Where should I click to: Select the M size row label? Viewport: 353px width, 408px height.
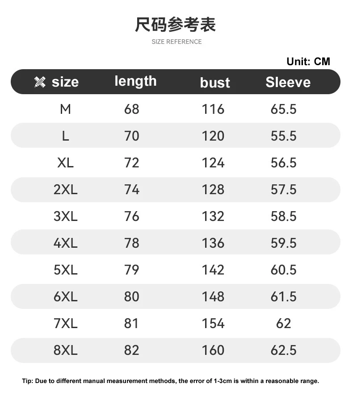pyautogui.click(x=65, y=109)
